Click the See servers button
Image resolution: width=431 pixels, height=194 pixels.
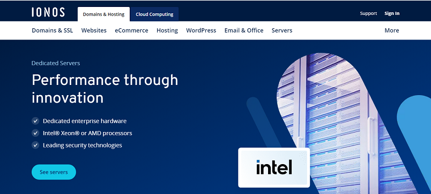[54, 172]
